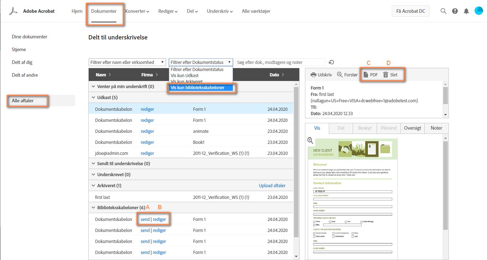Viewport: 487px width, 260px height.
Task: Click send in first Biblioteksskabeloner row
Action: point(145,220)
